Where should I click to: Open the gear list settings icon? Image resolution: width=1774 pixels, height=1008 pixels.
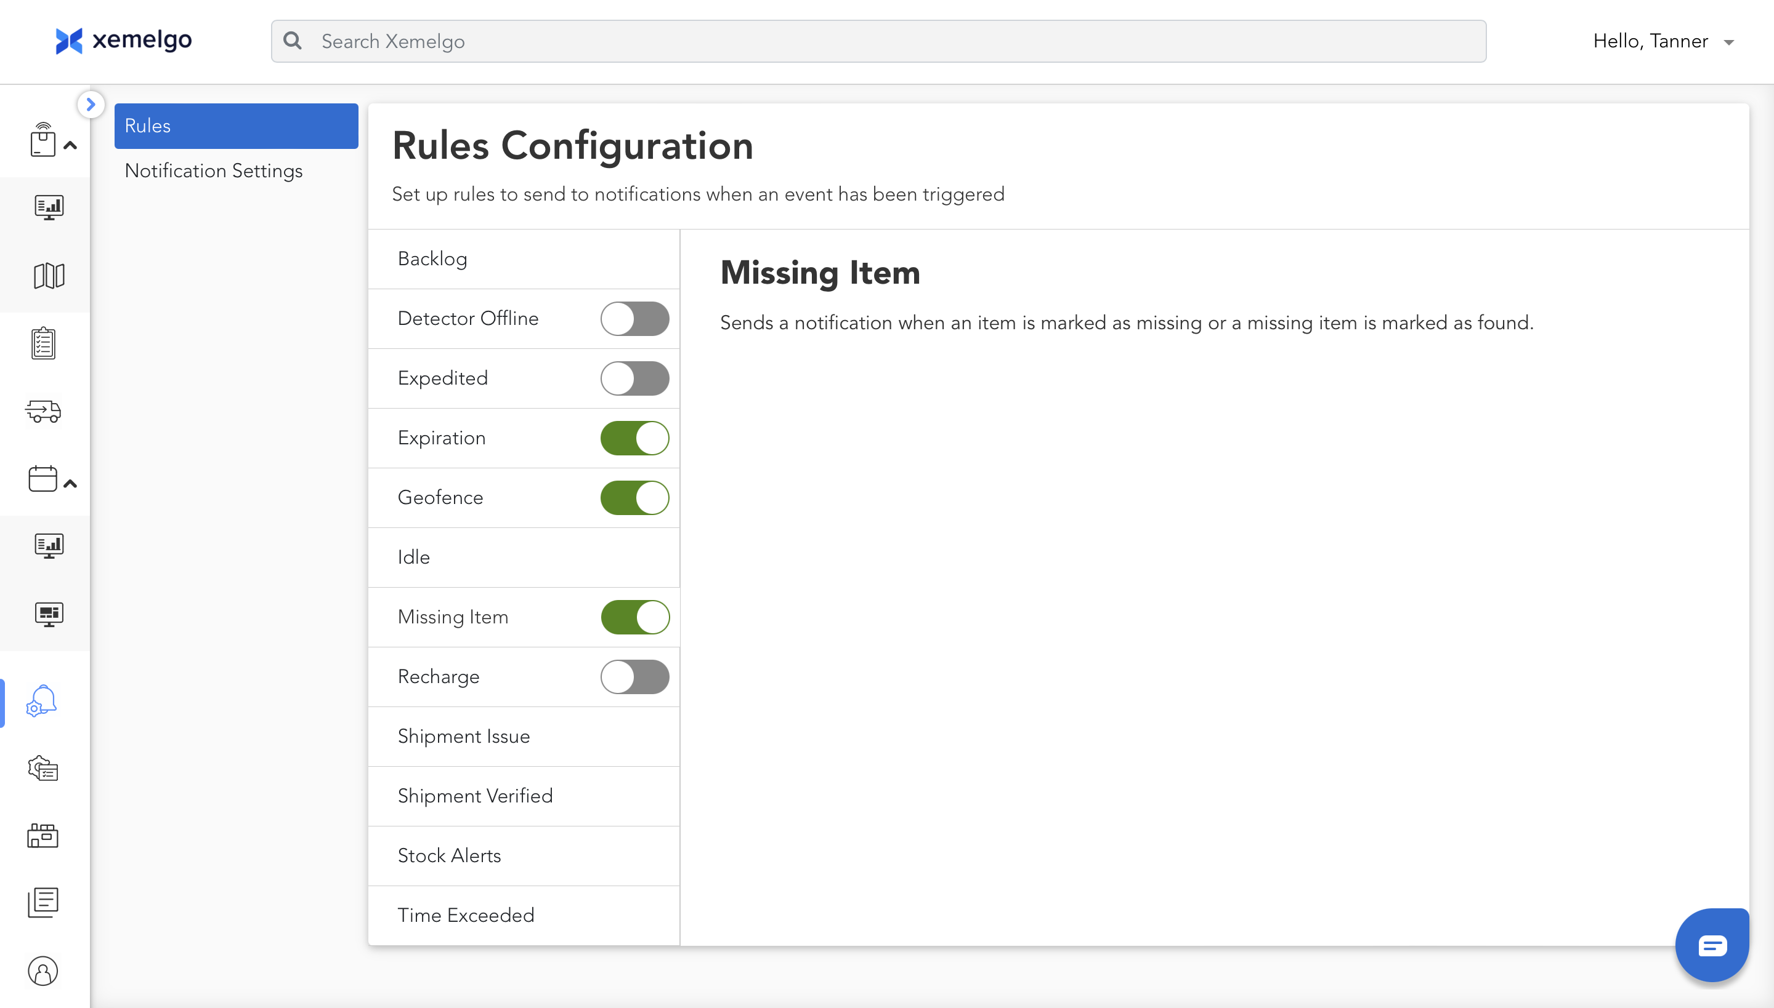(x=43, y=769)
